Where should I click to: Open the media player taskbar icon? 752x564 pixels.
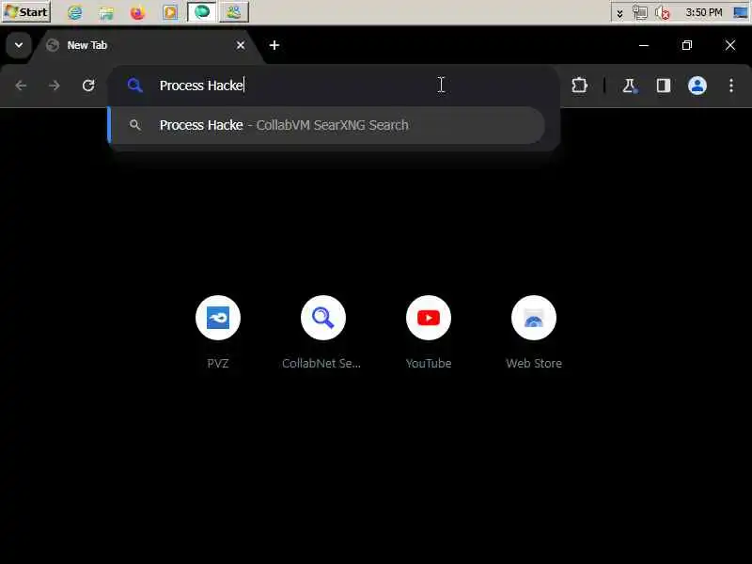click(x=170, y=12)
